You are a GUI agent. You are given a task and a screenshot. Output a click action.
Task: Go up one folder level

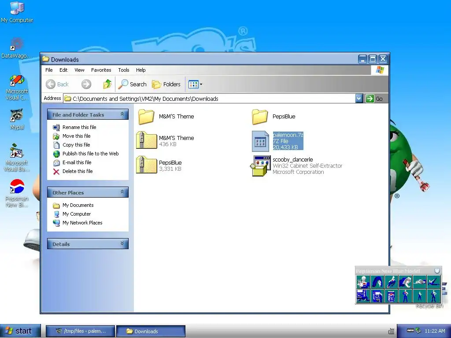[107, 84]
